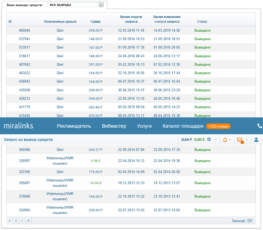The image size is (263, 230).
Task: Open Каталог площадок link
Action: point(183,126)
